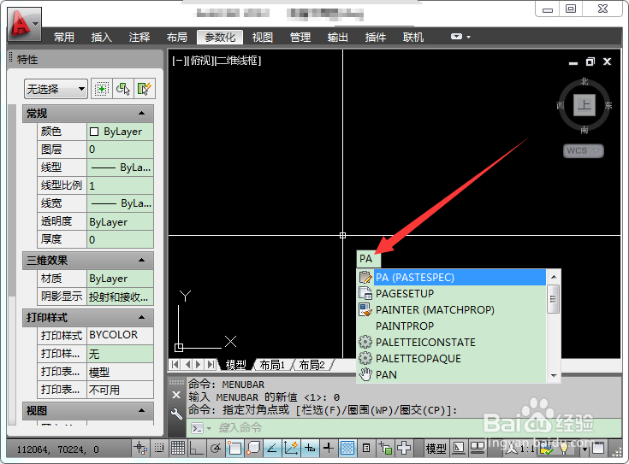
Task: Click the Annotation Monitor plus icon
Action: [x=404, y=448]
